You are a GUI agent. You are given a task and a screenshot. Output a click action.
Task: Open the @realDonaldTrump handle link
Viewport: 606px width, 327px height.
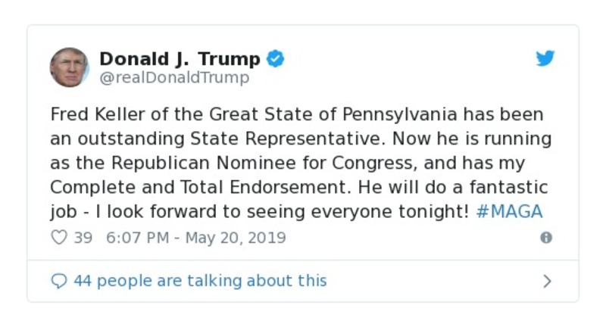[x=174, y=78]
